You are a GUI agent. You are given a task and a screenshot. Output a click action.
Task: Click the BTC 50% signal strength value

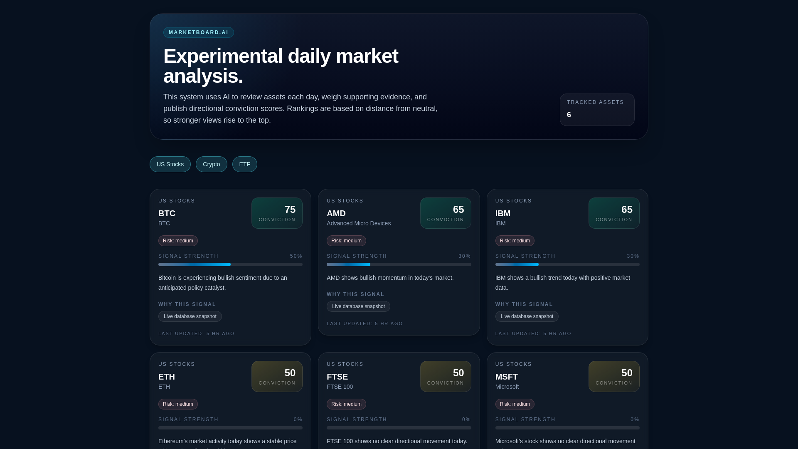tap(296, 256)
